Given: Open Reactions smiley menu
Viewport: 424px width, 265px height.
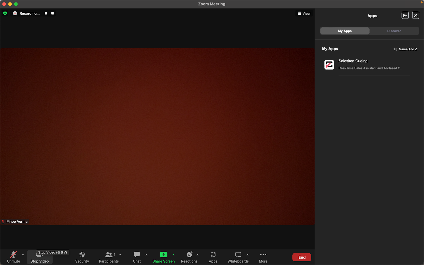Looking at the screenshot, I should 189,257.
